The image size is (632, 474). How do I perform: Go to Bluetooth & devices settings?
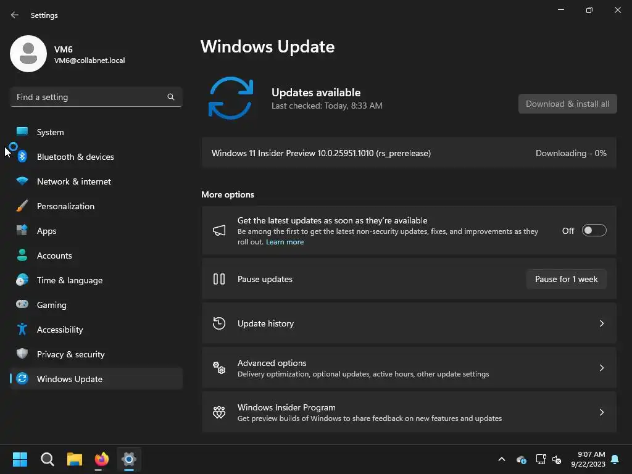point(96,156)
